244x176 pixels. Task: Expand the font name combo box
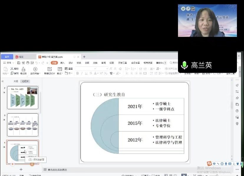(x=95, y=69)
